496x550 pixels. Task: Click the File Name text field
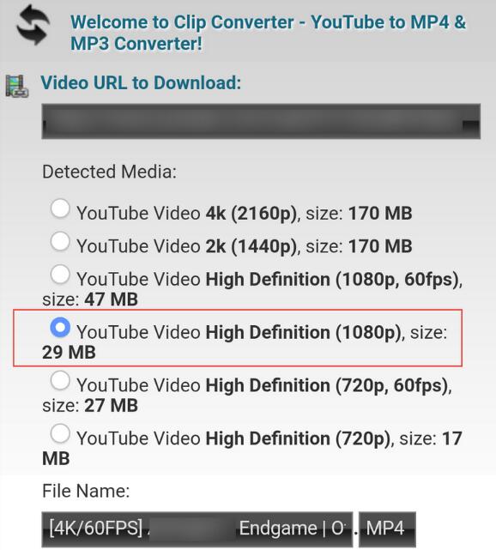click(x=197, y=529)
